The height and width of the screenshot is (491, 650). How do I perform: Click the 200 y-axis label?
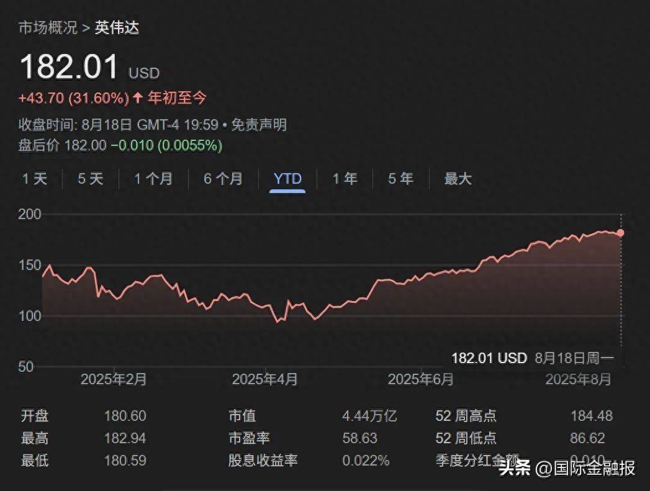(x=29, y=214)
